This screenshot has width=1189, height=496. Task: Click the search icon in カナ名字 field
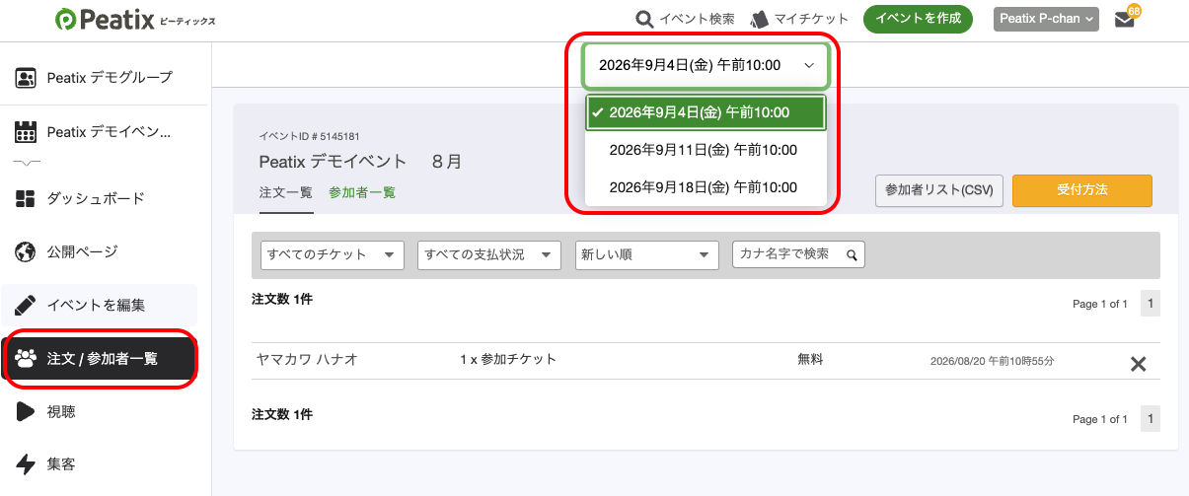(x=852, y=255)
